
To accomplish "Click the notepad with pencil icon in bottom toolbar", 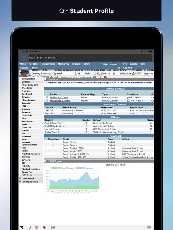I will 29,227.
